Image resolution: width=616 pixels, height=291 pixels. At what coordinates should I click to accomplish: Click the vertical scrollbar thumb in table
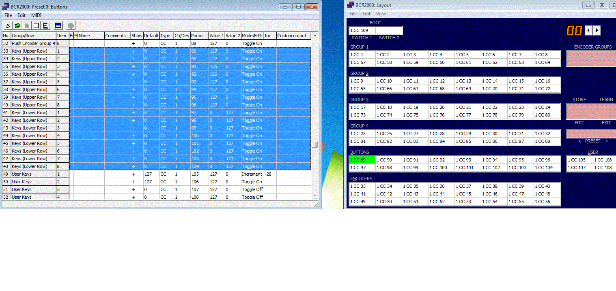tap(314, 144)
